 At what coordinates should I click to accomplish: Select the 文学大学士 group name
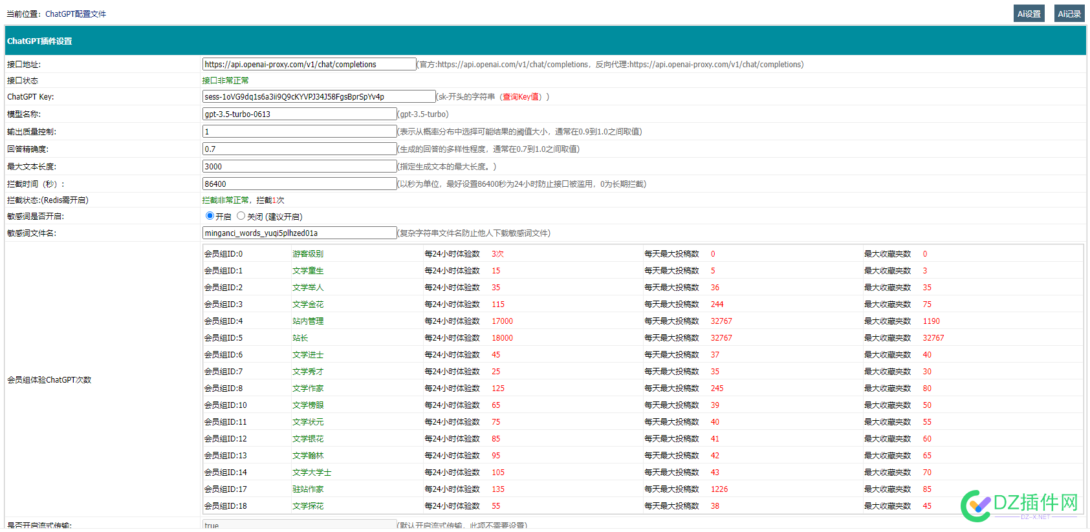coord(312,473)
